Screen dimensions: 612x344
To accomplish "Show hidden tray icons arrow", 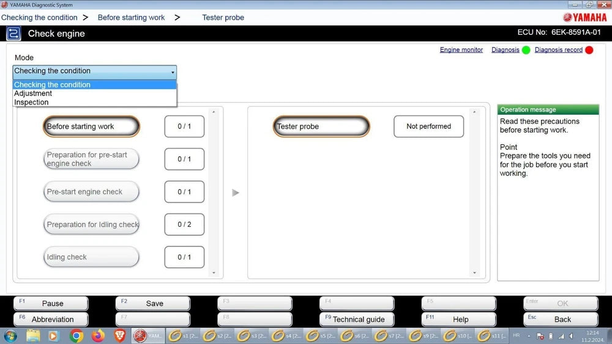I will [x=529, y=336].
